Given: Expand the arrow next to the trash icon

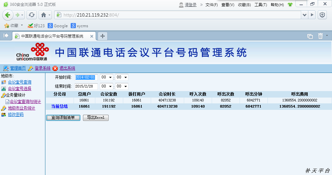Looking at the screenshot, I should pyautogui.click(x=327, y=36).
